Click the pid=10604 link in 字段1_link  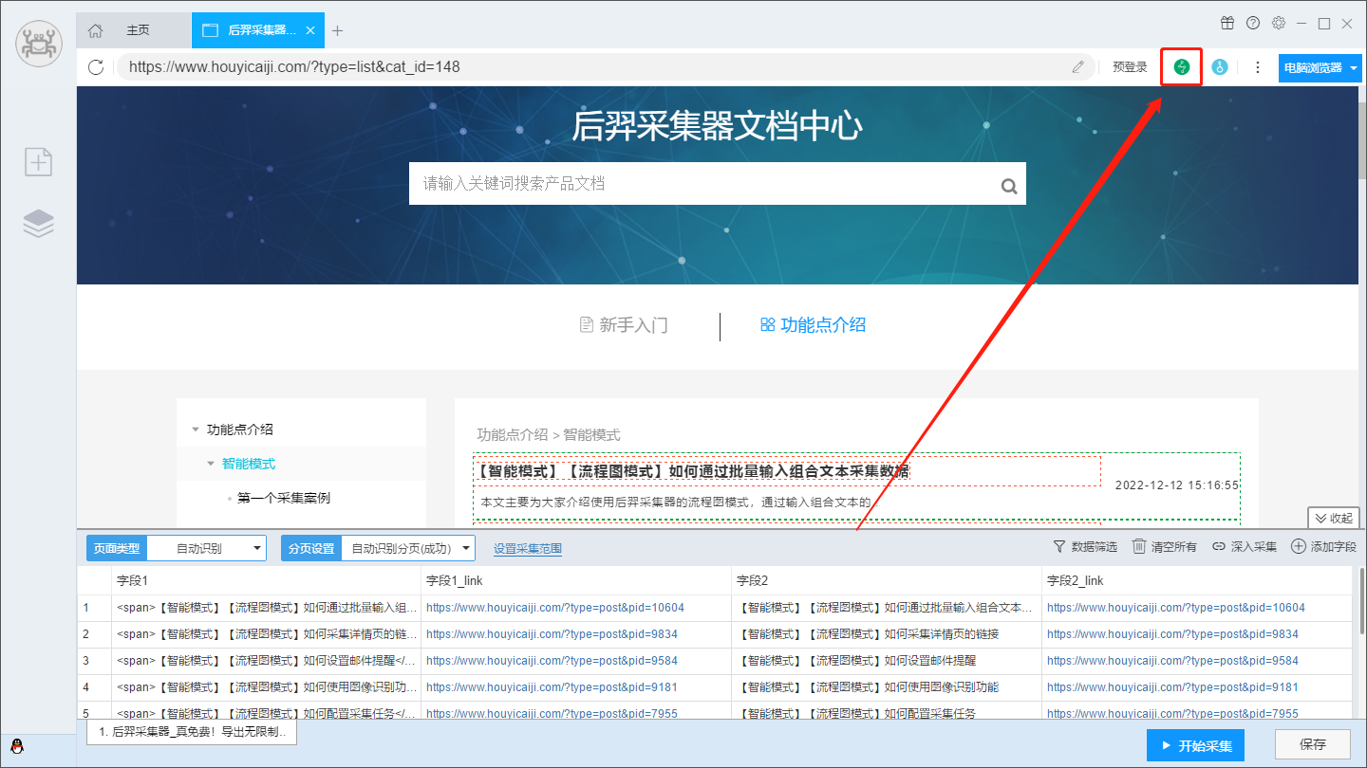coord(555,608)
